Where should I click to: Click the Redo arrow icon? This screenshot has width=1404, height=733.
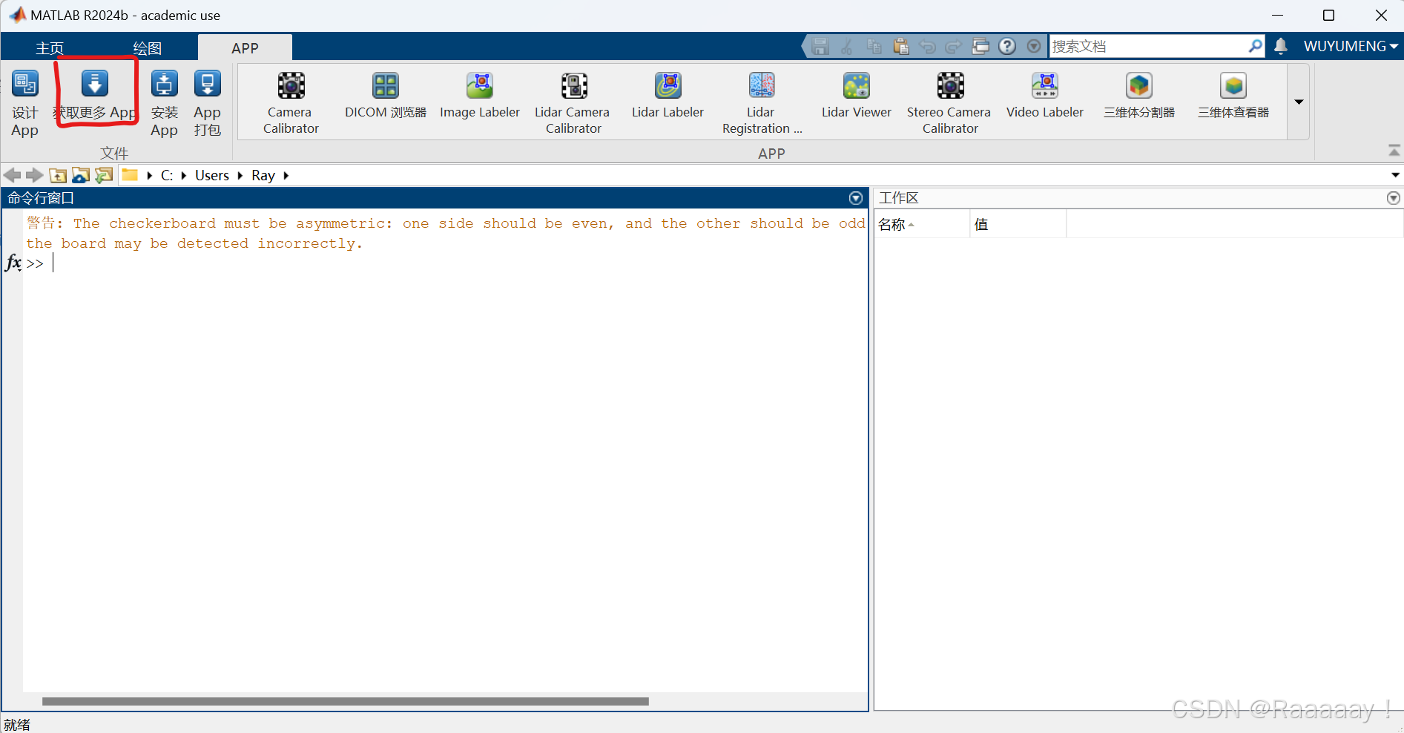tap(954, 46)
